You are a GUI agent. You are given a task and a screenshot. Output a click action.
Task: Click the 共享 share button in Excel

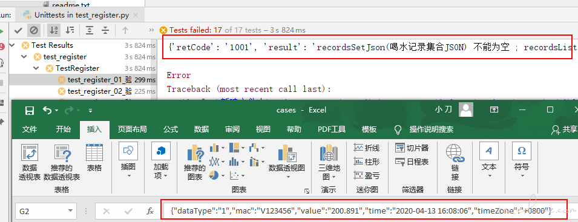564,129
